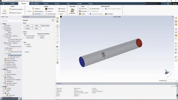Screen dimensions: 178x100
Task: Expand the Models tree node
Action: pos(3,27)
